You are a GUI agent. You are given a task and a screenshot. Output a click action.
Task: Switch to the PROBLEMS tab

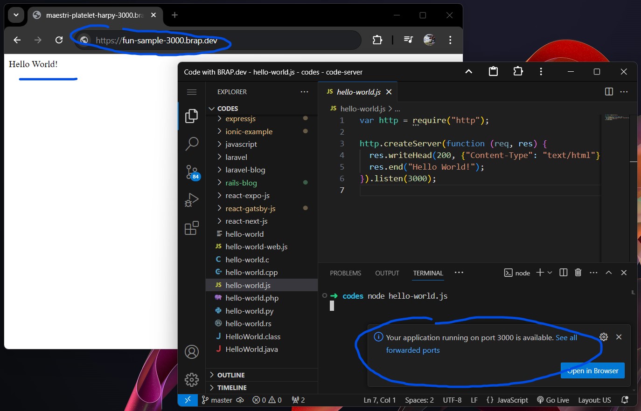345,273
